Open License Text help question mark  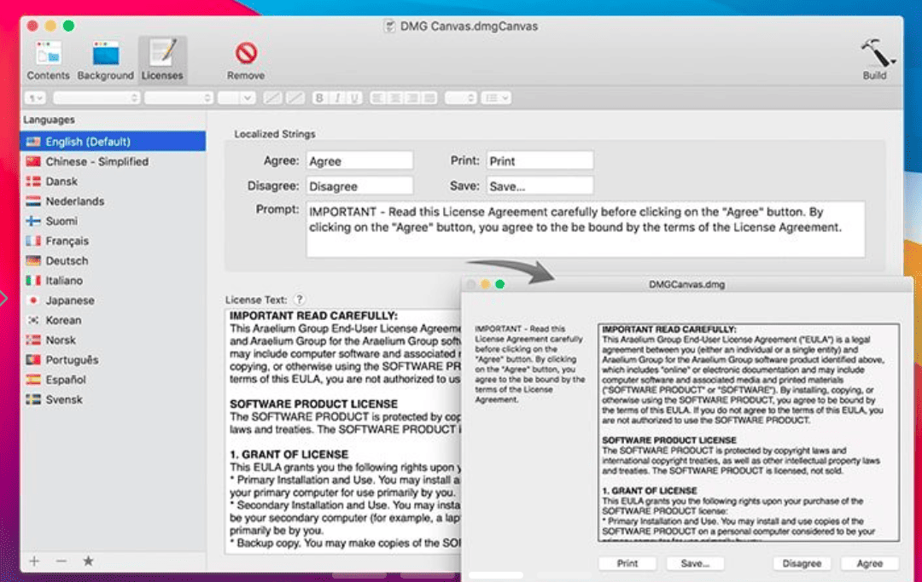click(x=300, y=300)
